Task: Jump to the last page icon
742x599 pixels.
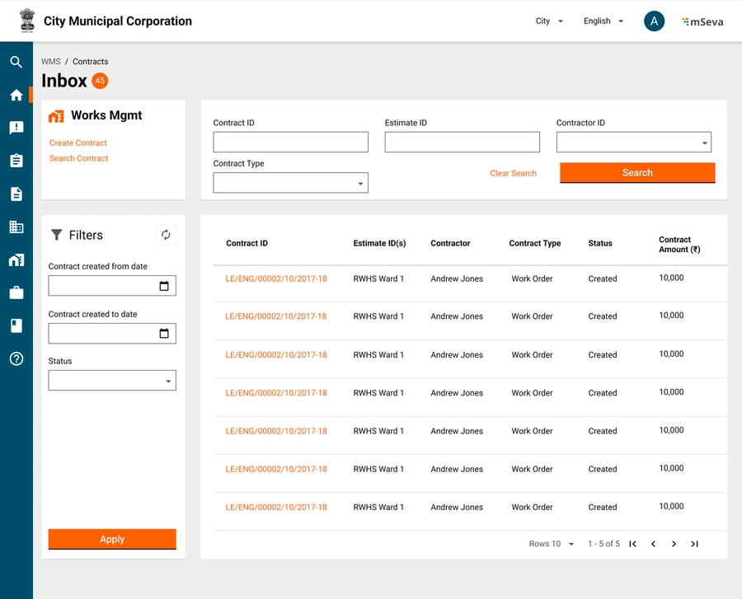Action: coord(694,544)
